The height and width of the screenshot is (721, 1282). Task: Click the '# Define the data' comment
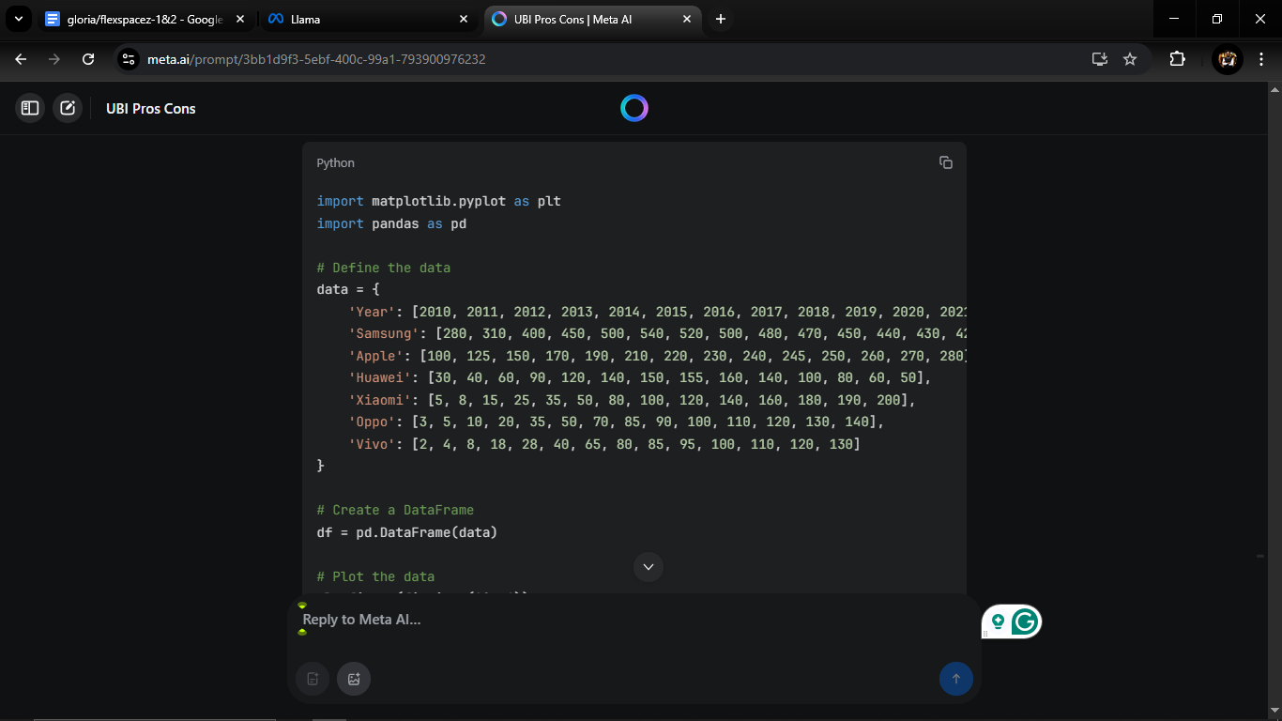(x=384, y=268)
